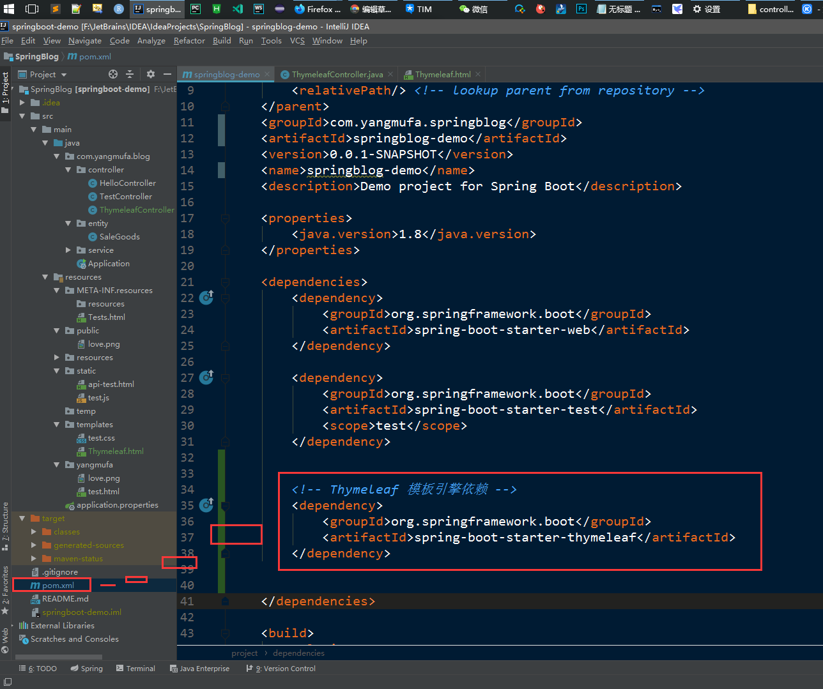Click dependencies in the bottom breadcrumb
This screenshot has width=823, height=689.
298,653
